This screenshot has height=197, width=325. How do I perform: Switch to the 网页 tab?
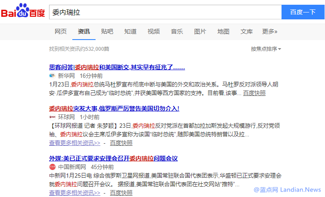[x=61, y=31]
